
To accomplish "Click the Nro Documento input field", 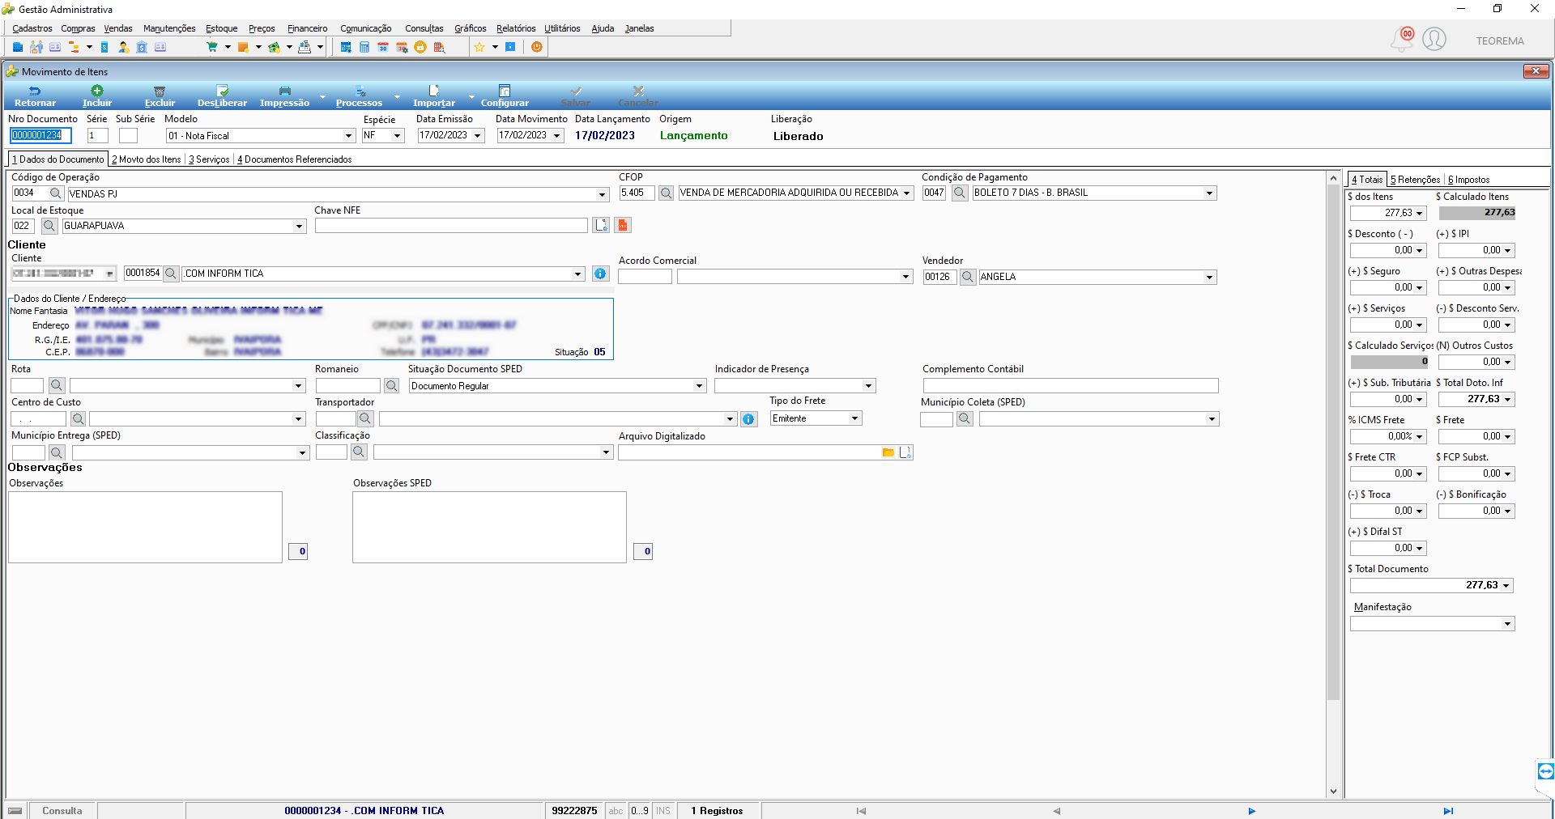I will point(41,135).
